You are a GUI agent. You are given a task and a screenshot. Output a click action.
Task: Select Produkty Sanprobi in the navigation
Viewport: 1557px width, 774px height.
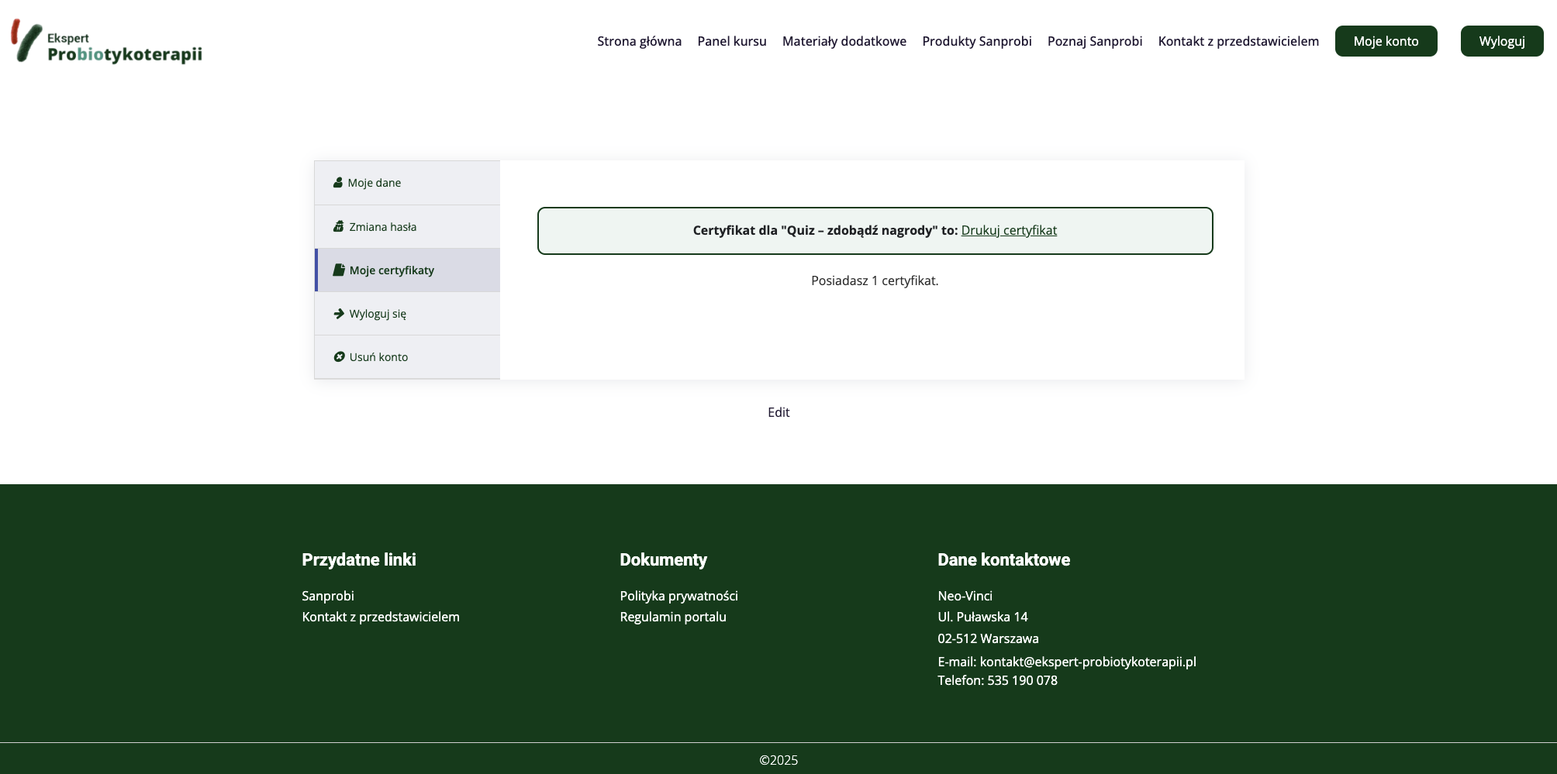976,41
